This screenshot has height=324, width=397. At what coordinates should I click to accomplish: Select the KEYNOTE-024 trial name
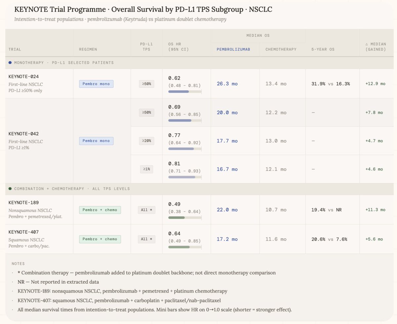click(x=23, y=77)
